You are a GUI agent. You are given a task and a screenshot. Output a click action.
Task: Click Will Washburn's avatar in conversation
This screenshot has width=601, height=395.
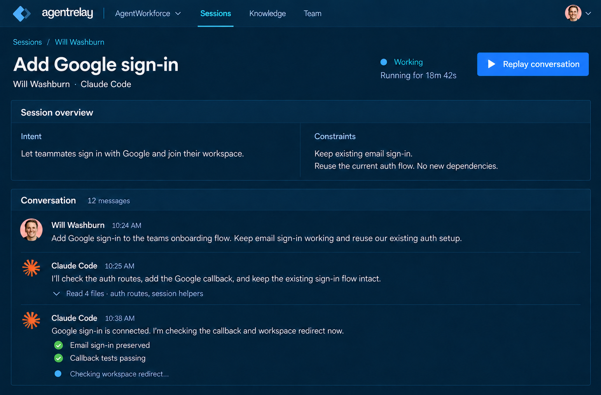tap(31, 230)
